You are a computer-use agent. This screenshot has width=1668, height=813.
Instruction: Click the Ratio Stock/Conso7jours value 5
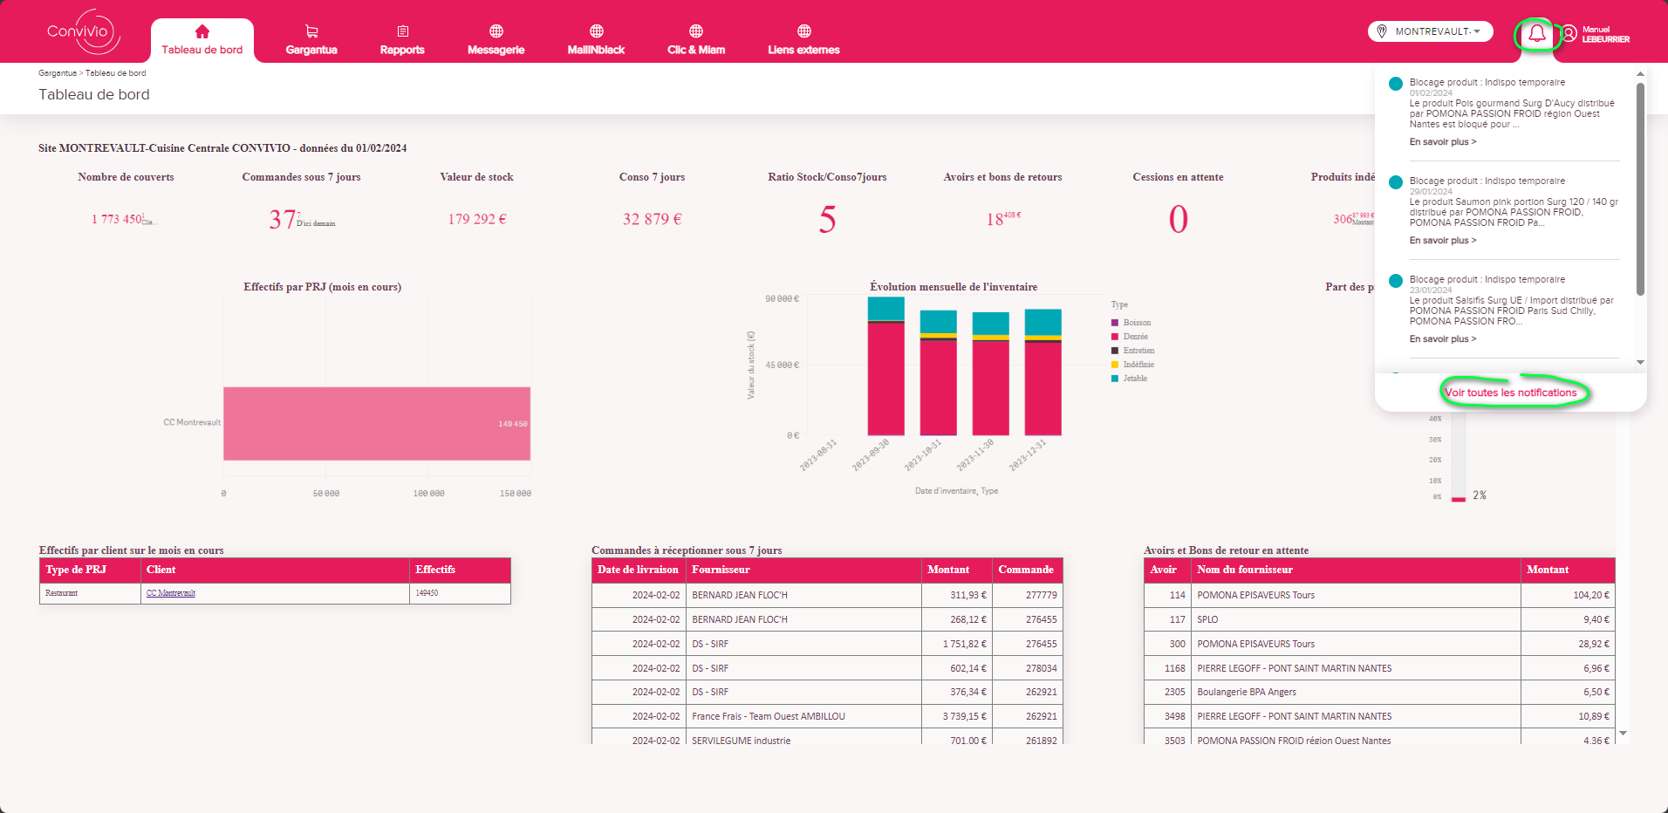coord(827,219)
